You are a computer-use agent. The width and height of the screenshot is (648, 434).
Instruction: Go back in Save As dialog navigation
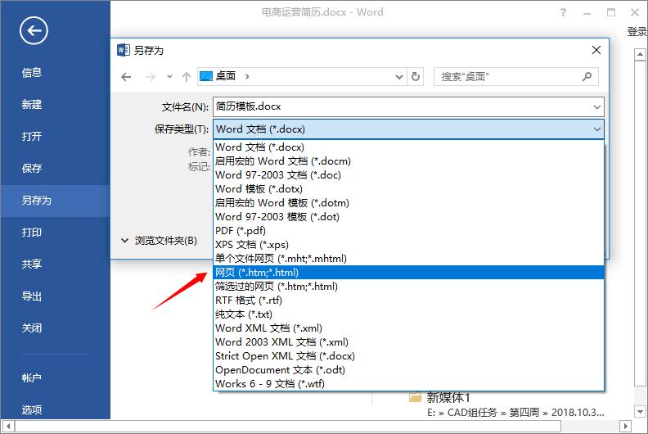point(126,76)
